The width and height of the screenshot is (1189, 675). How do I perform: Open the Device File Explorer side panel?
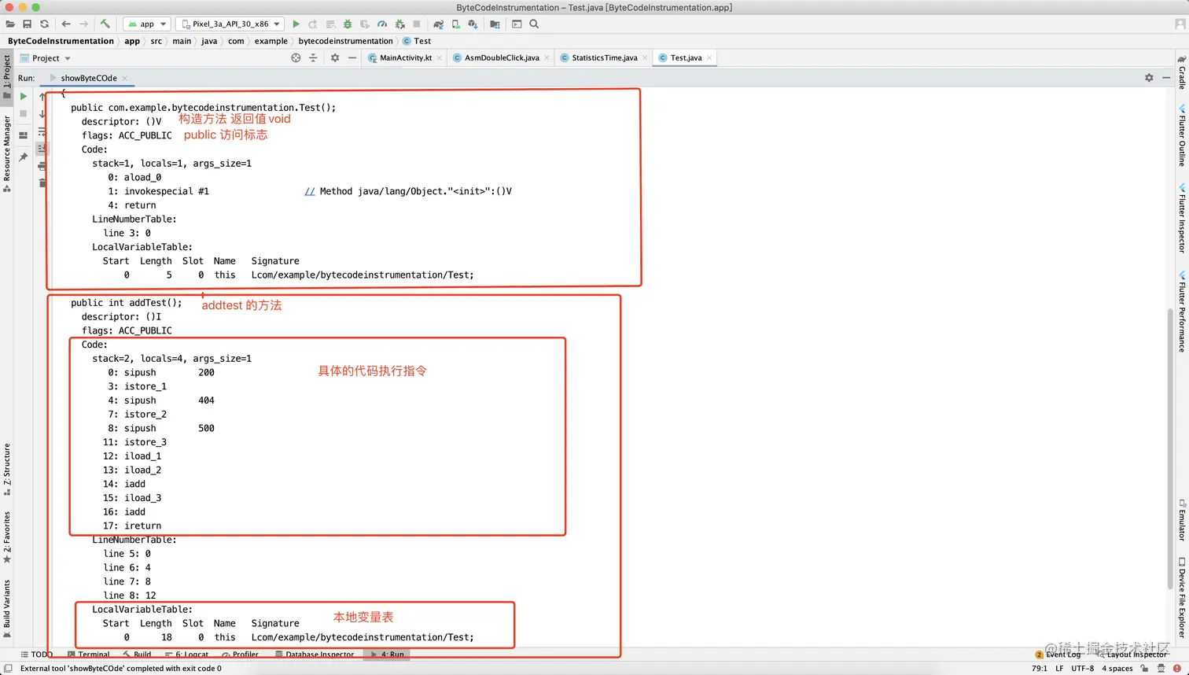click(x=1181, y=598)
